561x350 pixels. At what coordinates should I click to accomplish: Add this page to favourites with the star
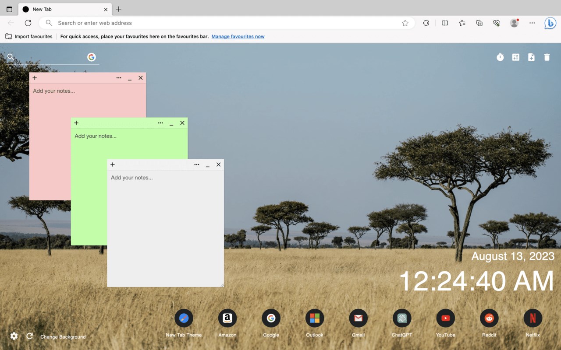pyautogui.click(x=405, y=23)
